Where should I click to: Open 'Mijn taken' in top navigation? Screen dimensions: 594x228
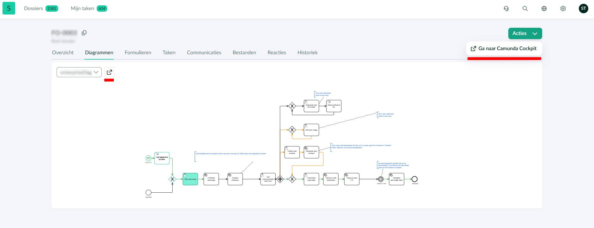[83, 9]
